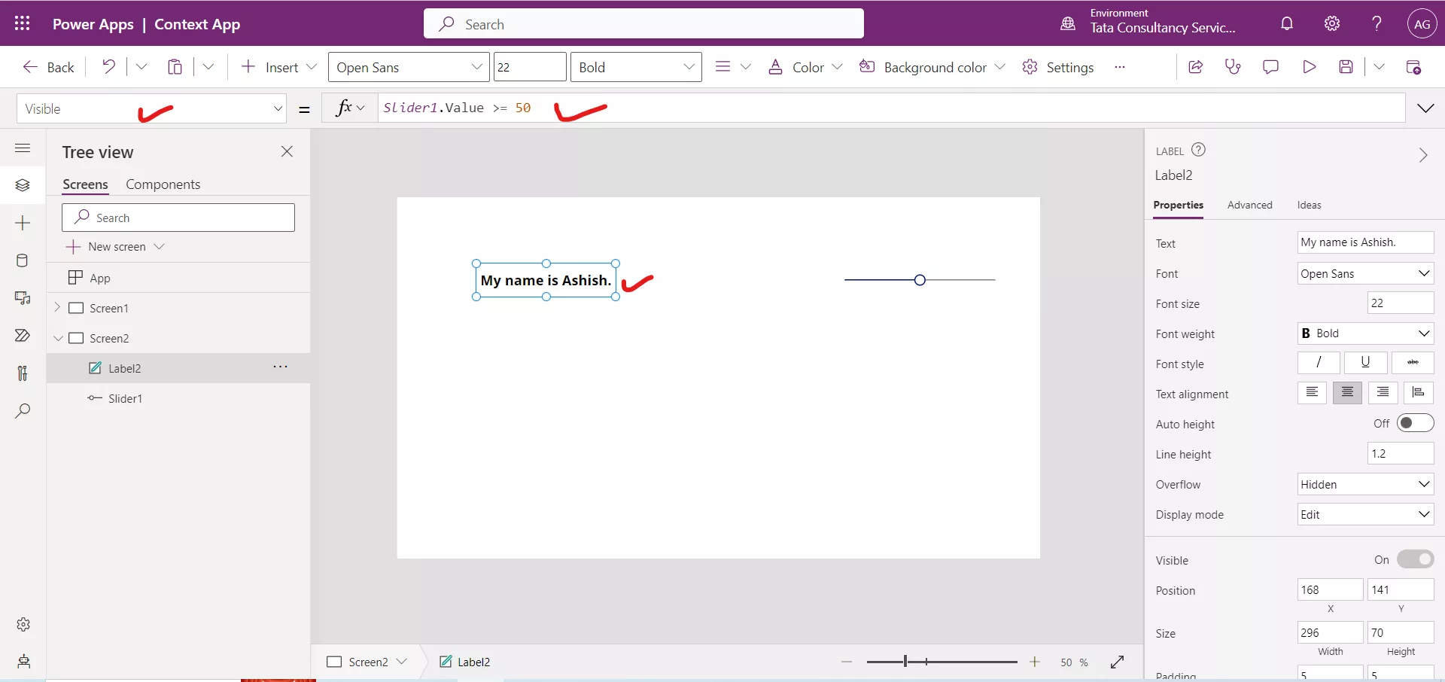Open the Font family dropdown
The height and width of the screenshot is (682, 1445).
1365,273
